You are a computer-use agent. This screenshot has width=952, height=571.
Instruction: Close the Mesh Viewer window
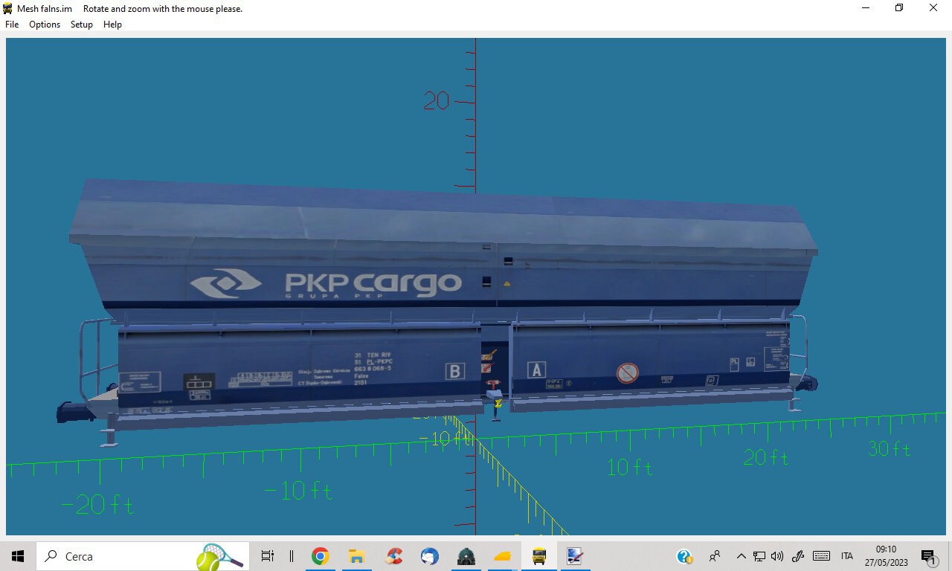tap(934, 8)
